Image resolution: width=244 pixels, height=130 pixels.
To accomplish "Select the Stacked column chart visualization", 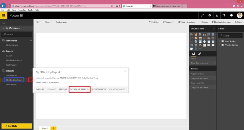I will coord(196,34).
